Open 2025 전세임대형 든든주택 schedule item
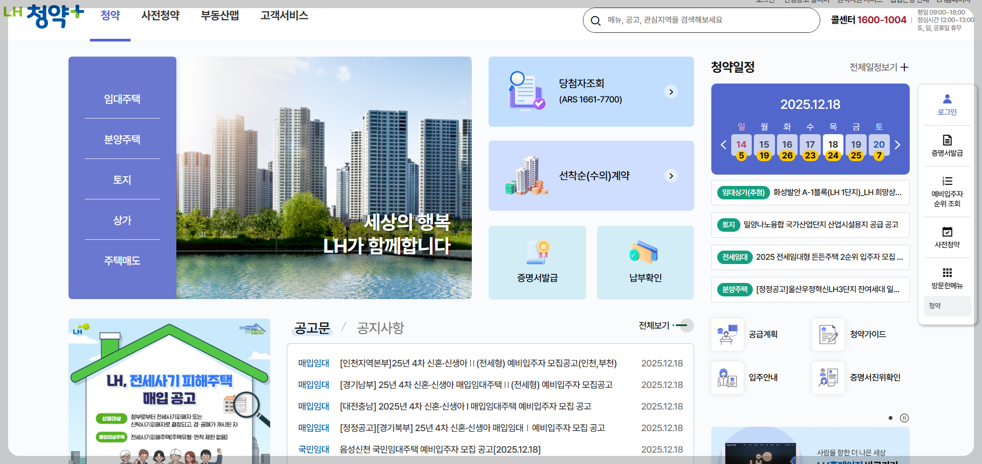Image resolution: width=982 pixels, height=464 pixels. pyautogui.click(x=810, y=257)
